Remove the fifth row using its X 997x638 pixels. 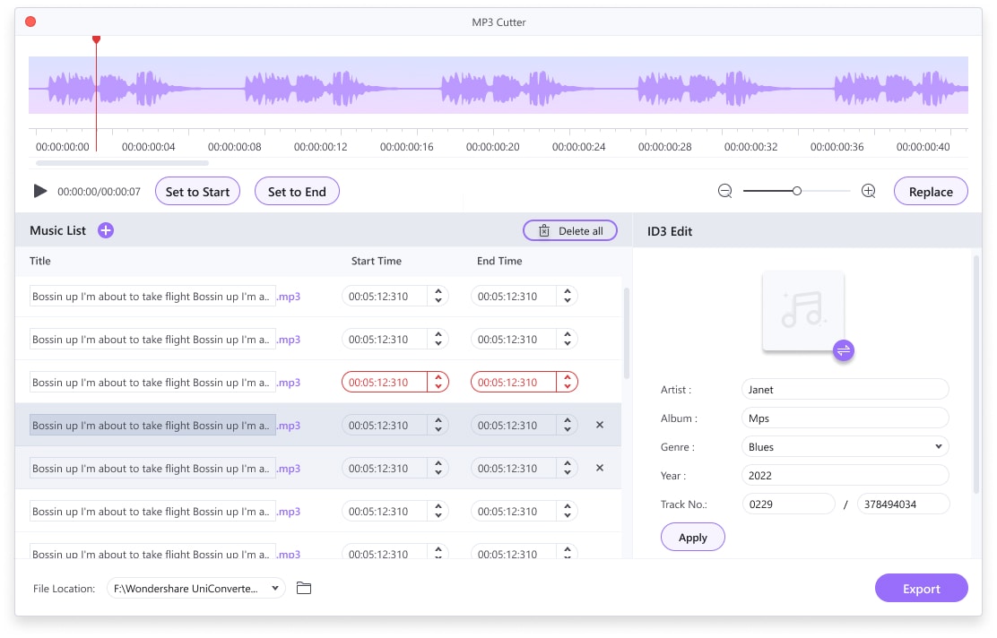click(x=600, y=469)
